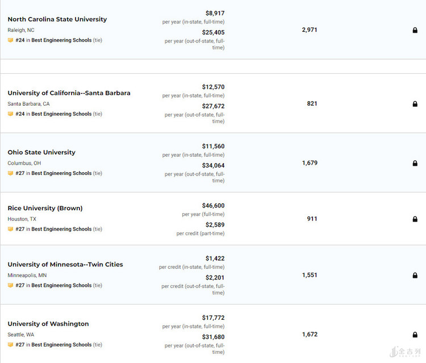Click Best Engineering Schools link under Minnesota--Twin Cities
Viewport: 426px width, 363px height.
click(x=61, y=286)
